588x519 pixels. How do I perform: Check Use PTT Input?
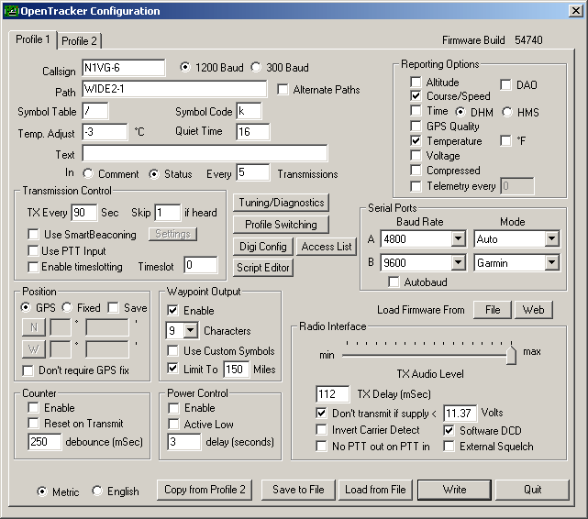(x=33, y=250)
